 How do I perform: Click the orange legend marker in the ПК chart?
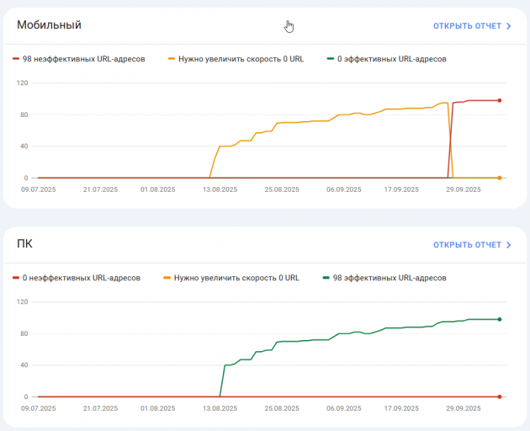[167, 278]
